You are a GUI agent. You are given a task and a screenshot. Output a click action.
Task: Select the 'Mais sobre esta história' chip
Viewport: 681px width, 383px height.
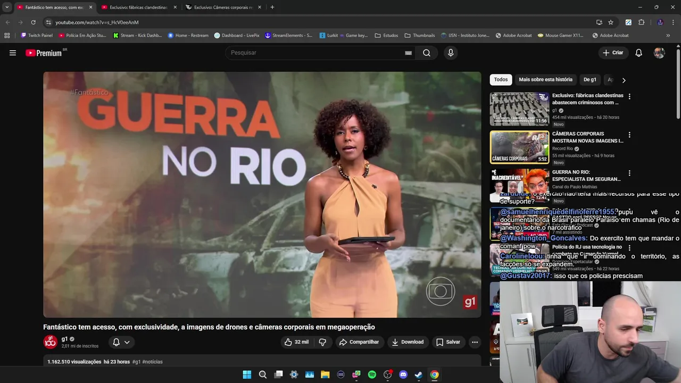[545, 80]
